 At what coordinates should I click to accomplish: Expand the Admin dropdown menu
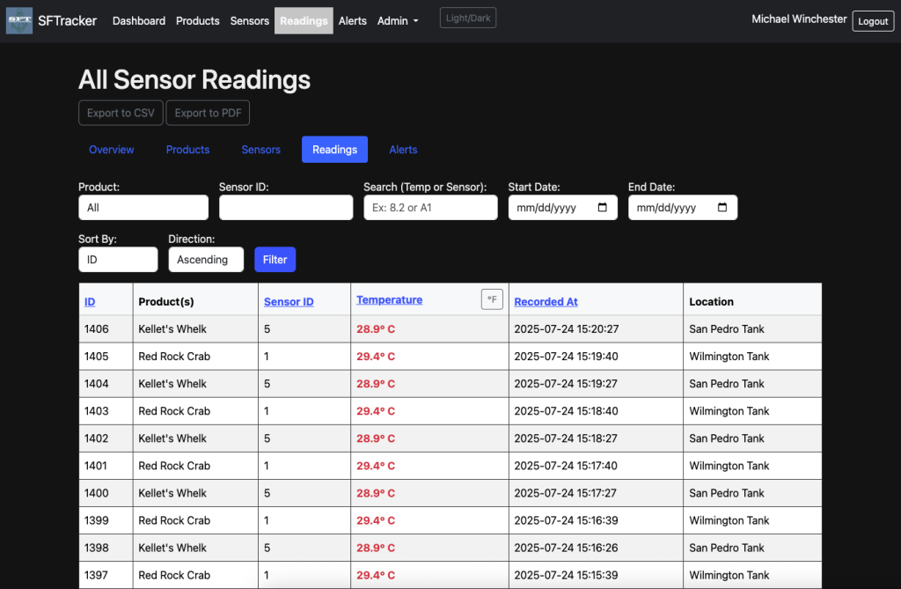click(x=398, y=21)
